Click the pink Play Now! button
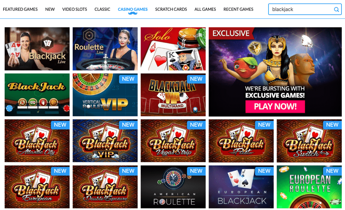345x210 pixels. click(x=275, y=106)
